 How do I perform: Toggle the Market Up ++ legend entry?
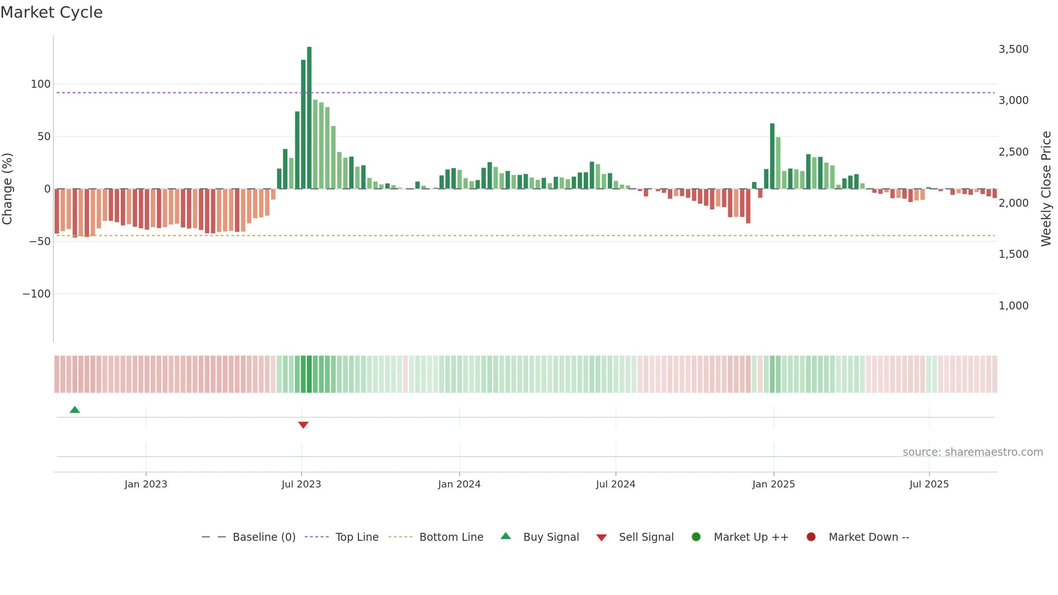click(x=740, y=537)
